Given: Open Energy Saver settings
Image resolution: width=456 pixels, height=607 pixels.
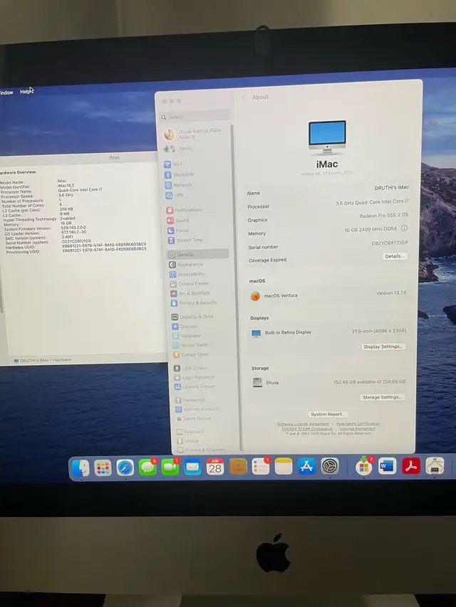Looking at the screenshot, I should click(191, 354).
